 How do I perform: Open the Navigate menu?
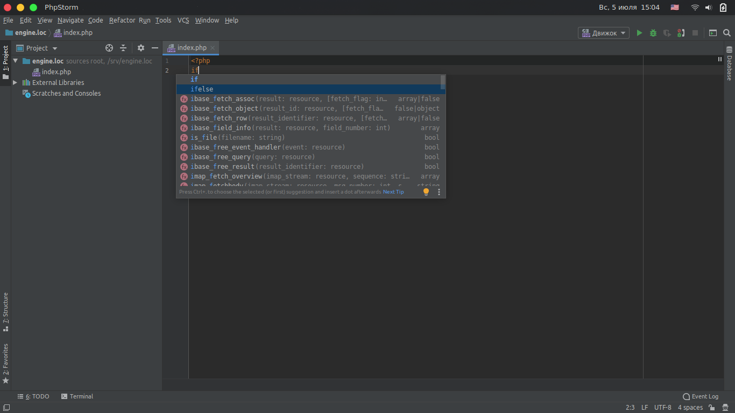[70, 20]
